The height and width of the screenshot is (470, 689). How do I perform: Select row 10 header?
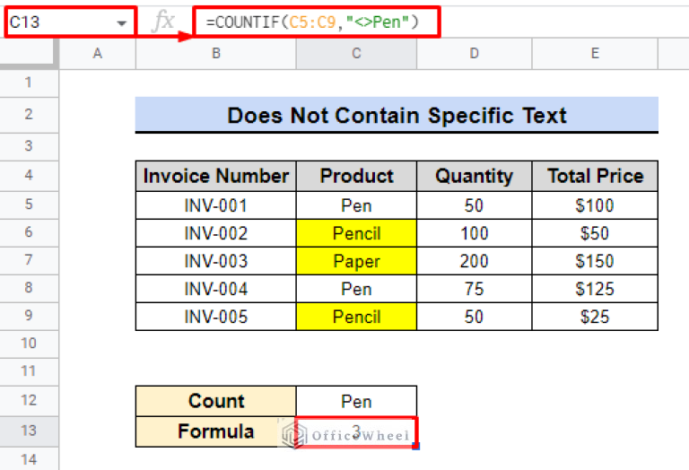(29, 344)
